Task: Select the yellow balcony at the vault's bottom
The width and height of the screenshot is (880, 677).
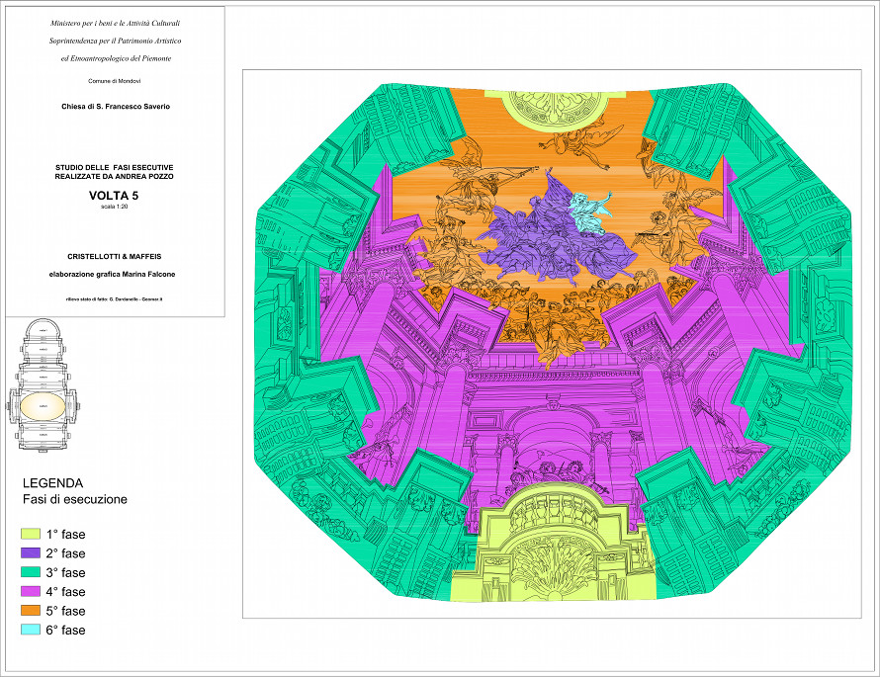Action: 553,543
